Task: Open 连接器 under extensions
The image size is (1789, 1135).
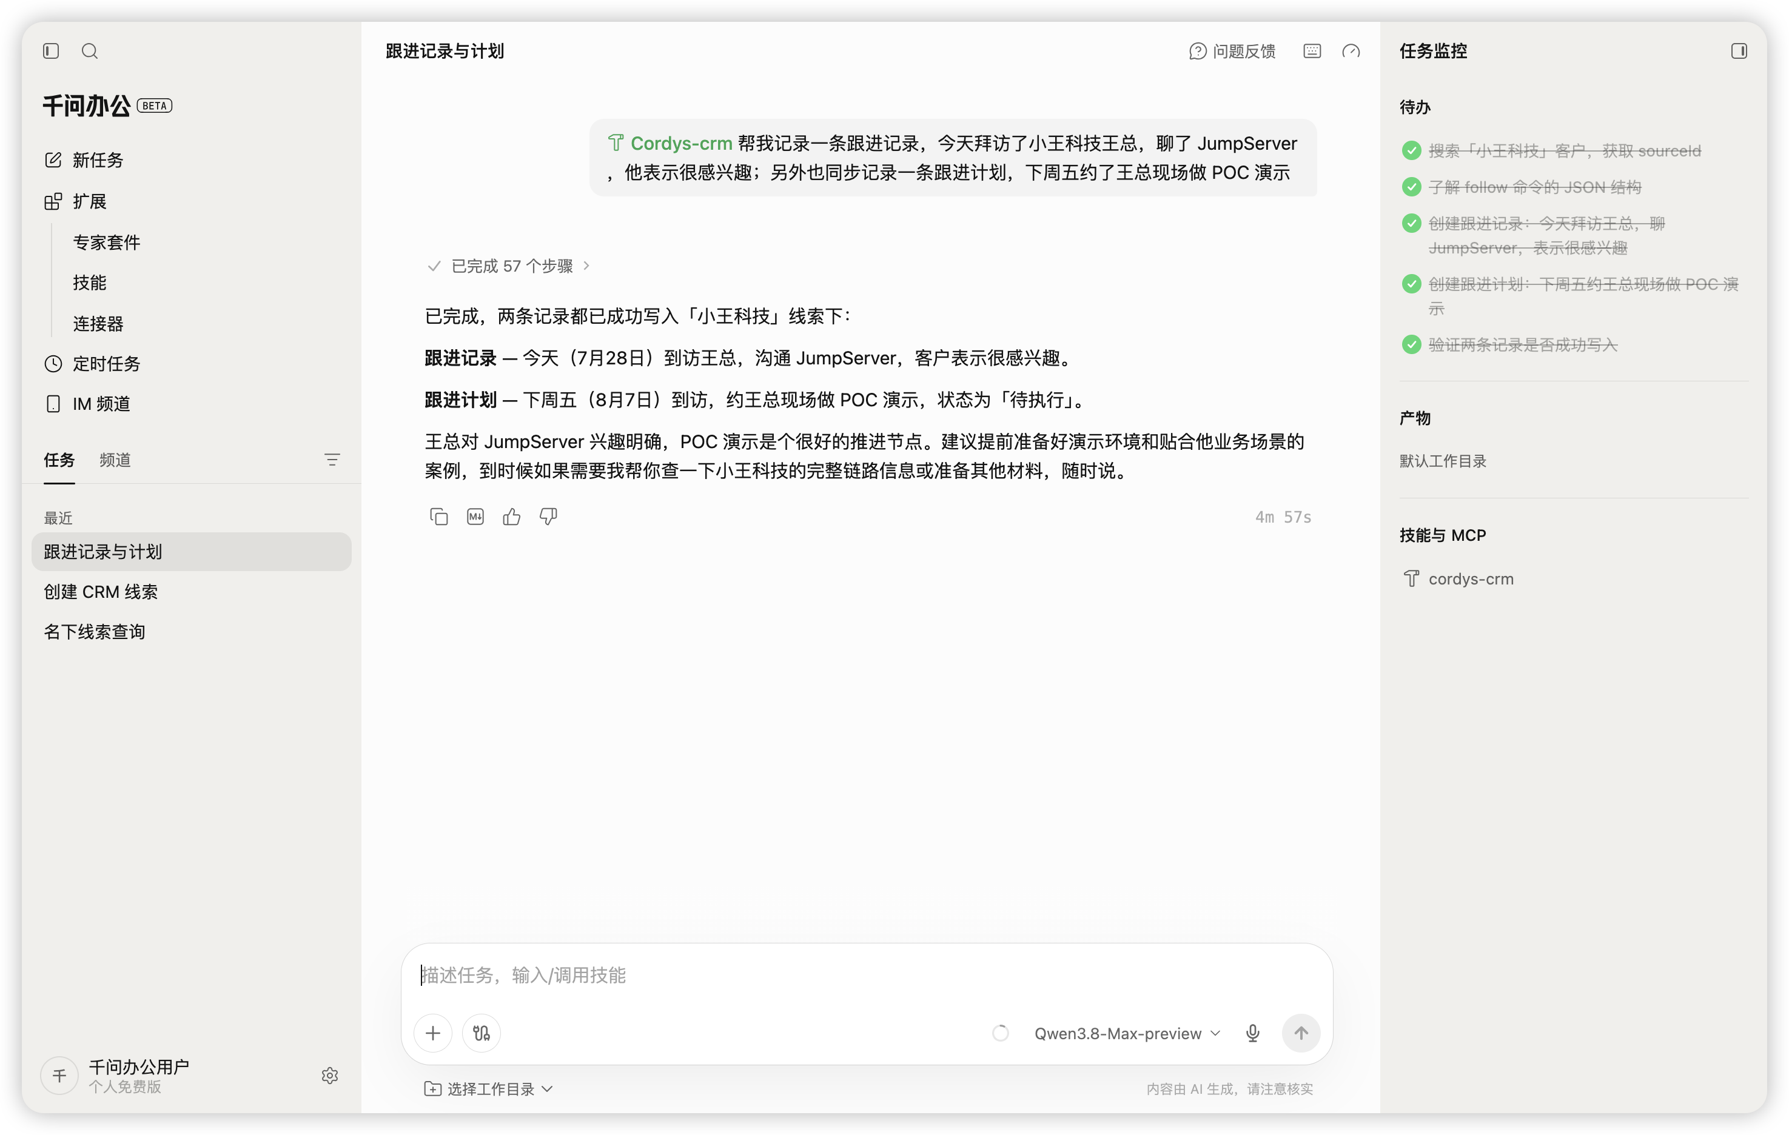Action: (98, 323)
